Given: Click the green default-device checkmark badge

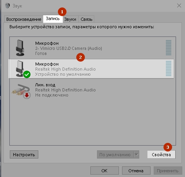Looking at the screenshot, I should pyautogui.click(x=27, y=74).
